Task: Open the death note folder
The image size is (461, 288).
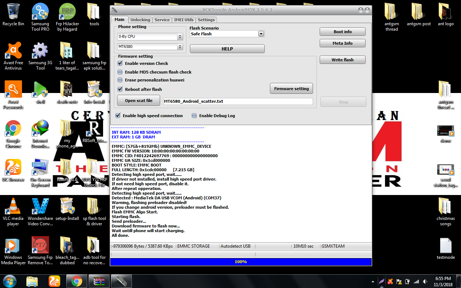Action: 67,93
